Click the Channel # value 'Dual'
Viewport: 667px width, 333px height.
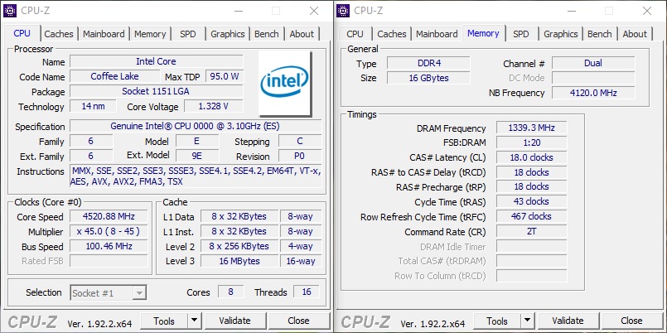(x=593, y=63)
